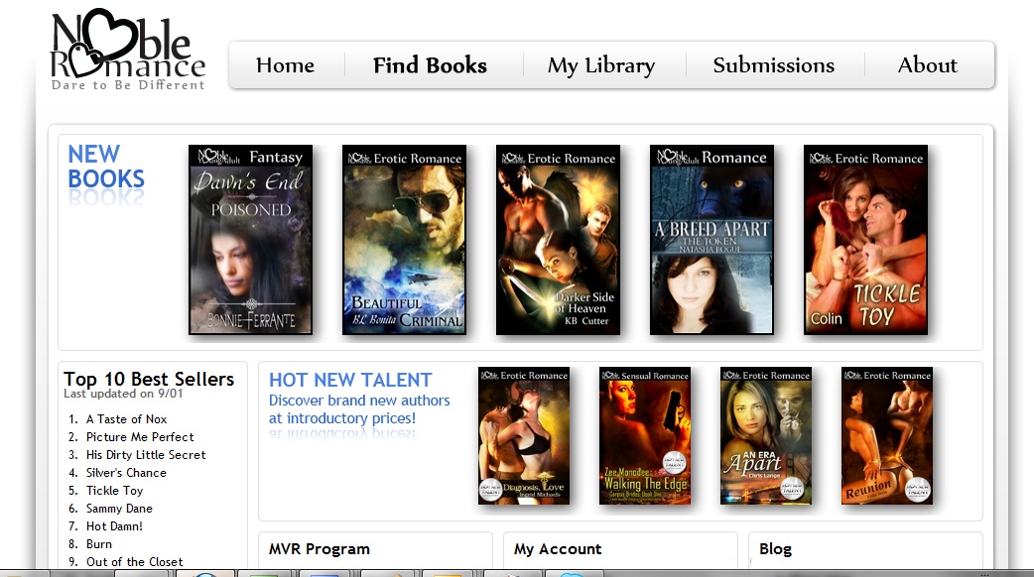Open best seller Picture Me Perfect
1034x577 pixels.
(140, 436)
